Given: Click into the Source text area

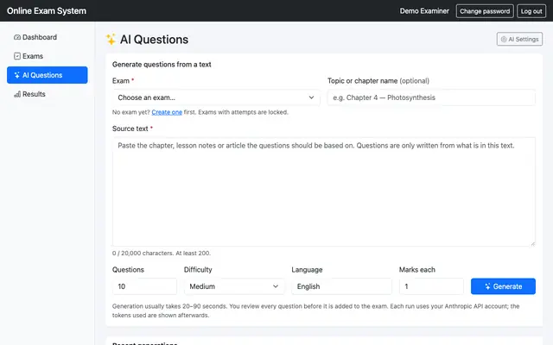Looking at the screenshot, I should [x=324, y=191].
